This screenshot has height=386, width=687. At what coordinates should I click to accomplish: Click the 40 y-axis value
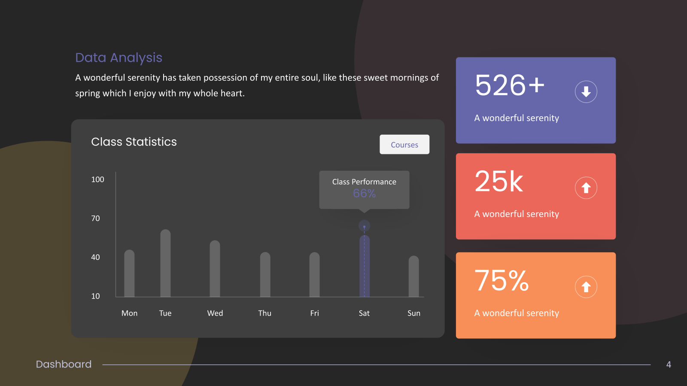pos(95,257)
